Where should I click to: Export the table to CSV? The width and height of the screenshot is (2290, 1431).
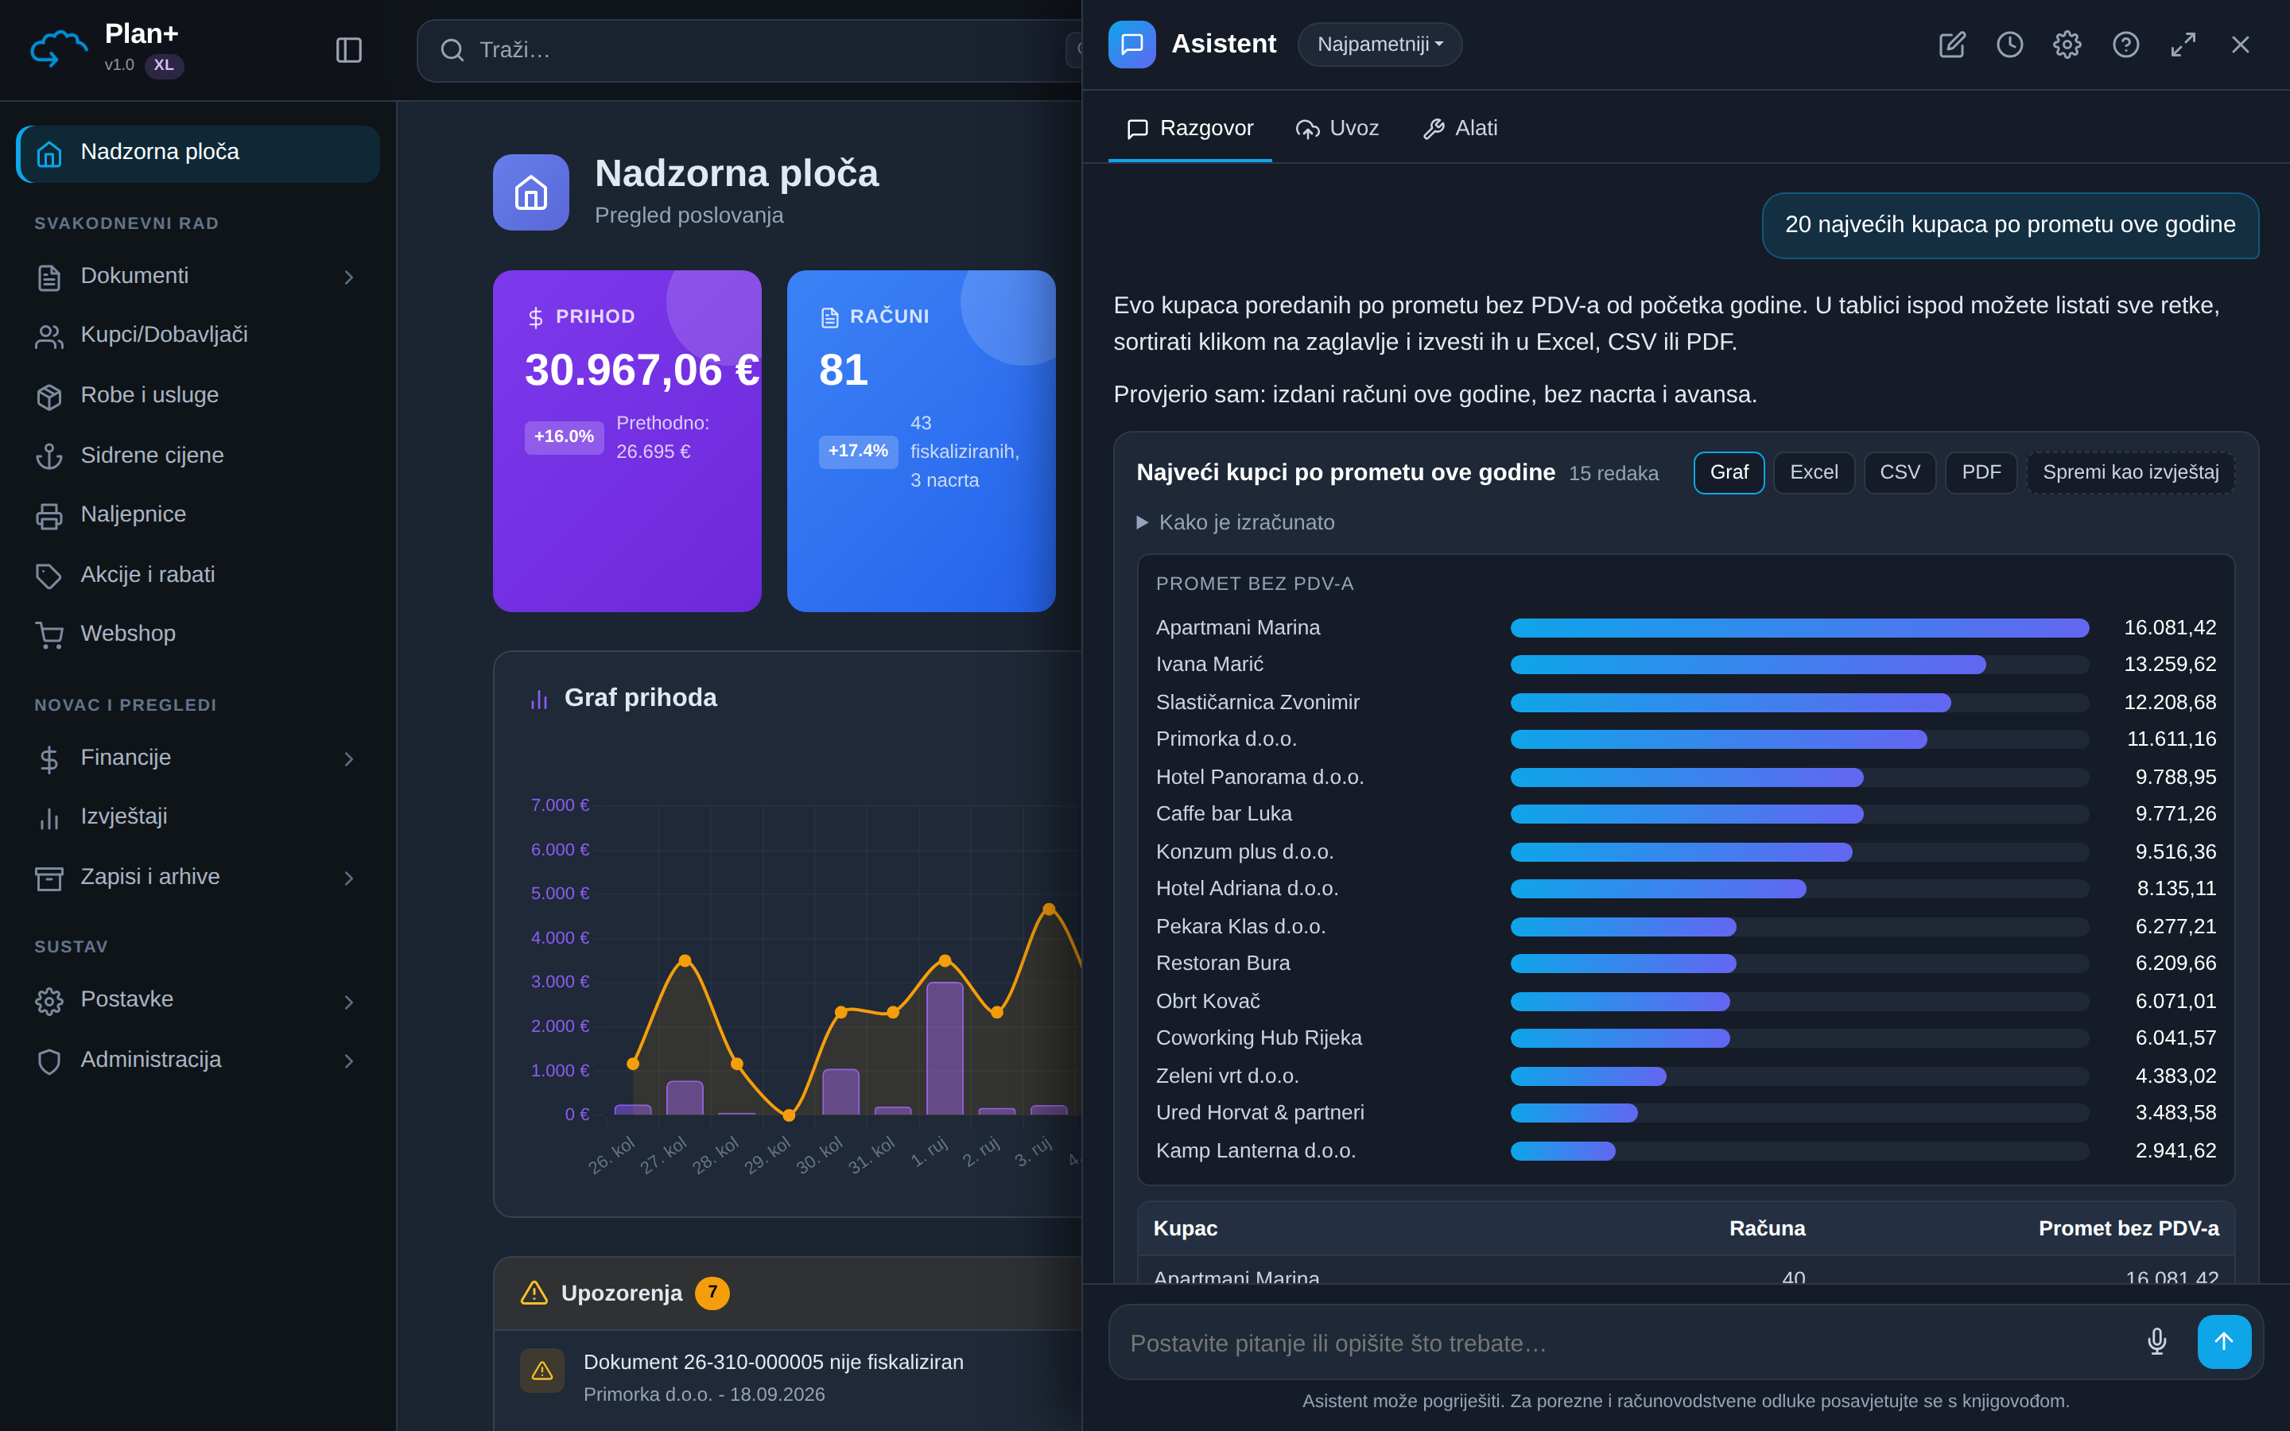(x=1899, y=472)
